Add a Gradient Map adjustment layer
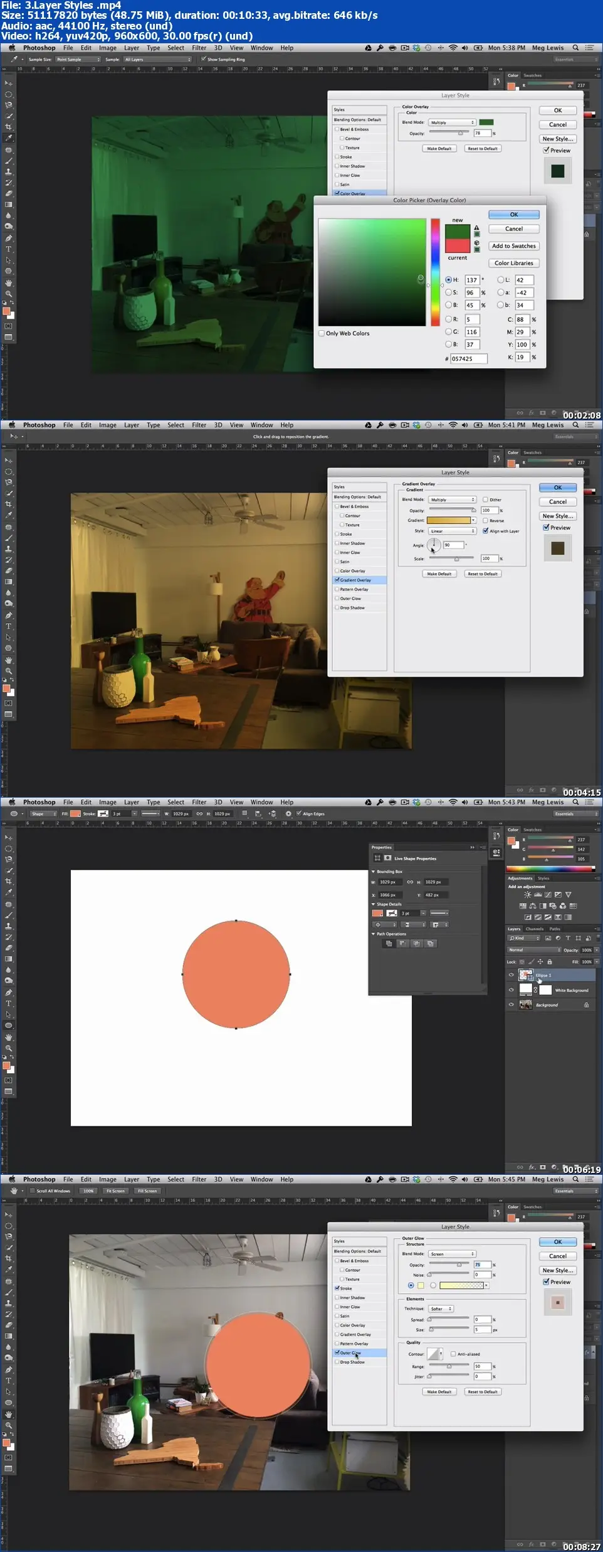 click(568, 917)
